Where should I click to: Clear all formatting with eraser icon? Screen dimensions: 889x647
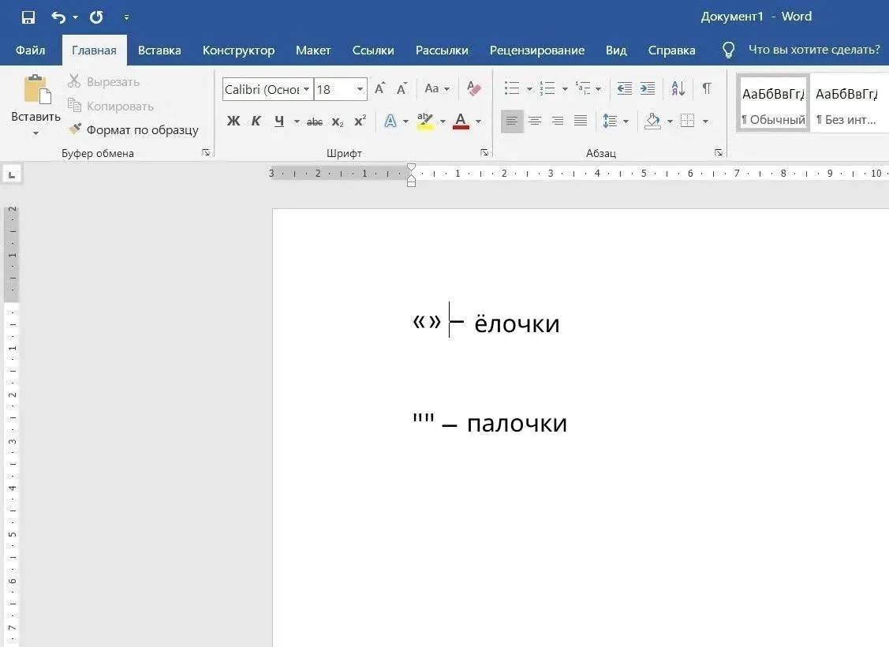[x=474, y=88]
